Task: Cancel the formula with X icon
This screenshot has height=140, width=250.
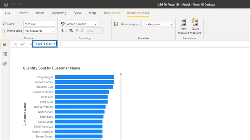Action: click(15, 44)
